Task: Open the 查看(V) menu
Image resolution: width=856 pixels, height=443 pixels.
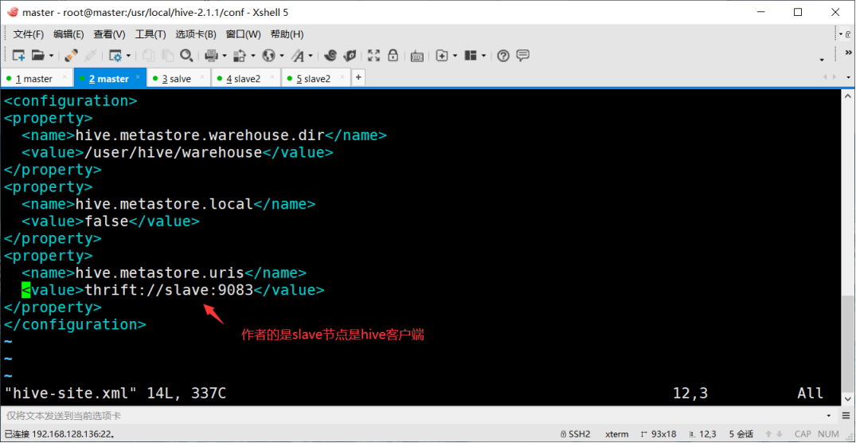Action: point(109,34)
